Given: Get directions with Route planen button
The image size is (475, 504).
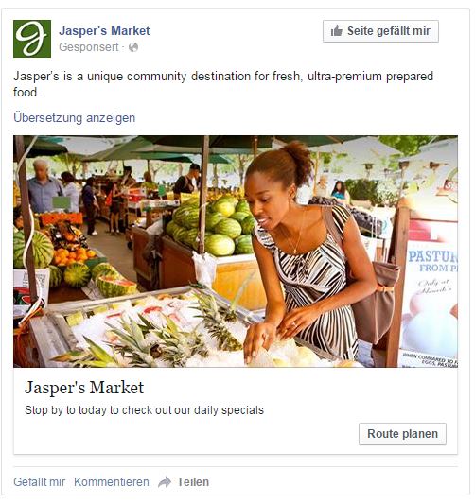Looking at the screenshot, I should [402, 434].
